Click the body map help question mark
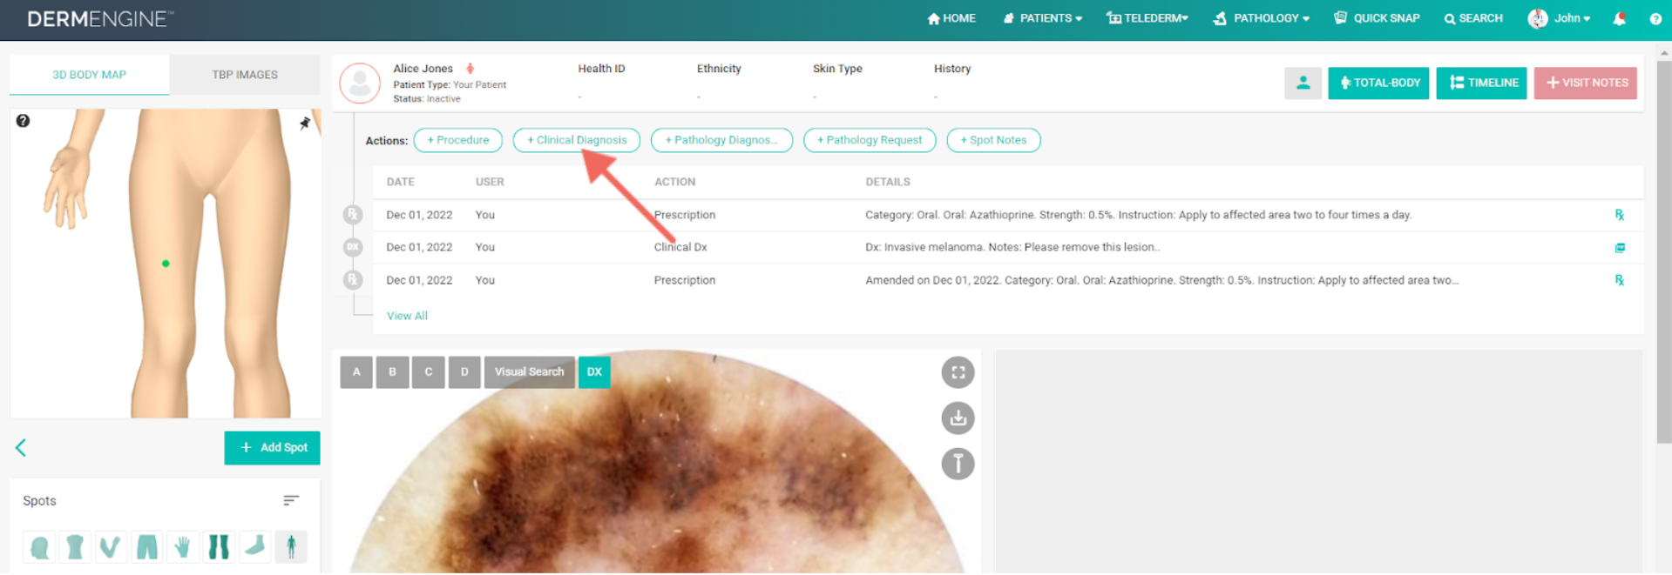 (x=24, y=121)
